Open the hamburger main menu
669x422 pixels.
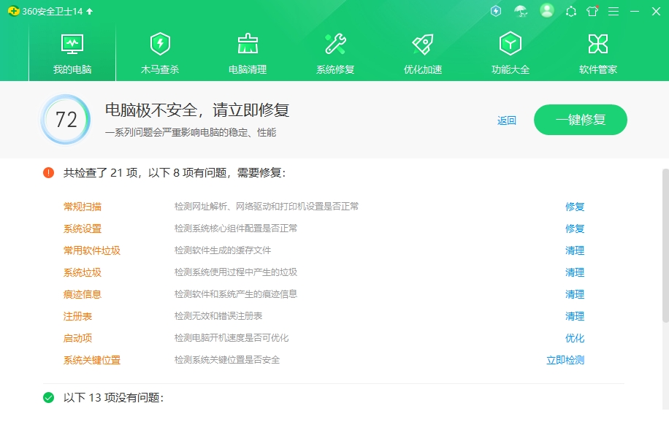pyautogui.click(x=613, y=11)
